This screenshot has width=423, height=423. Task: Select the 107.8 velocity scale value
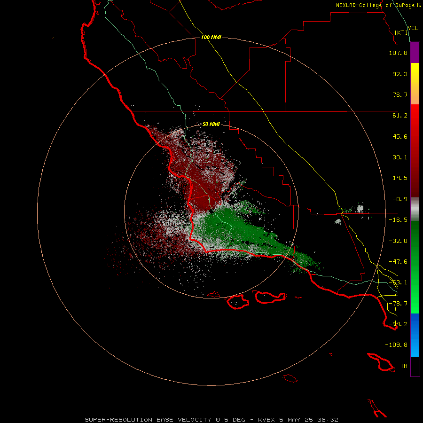pos(398,53)
